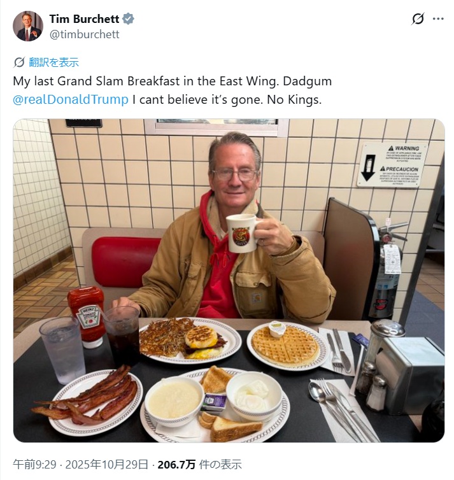The width and height of the screenshot is (454, 480).
Task: Open the 午前9:29 timestamp link
Action: 34,464
